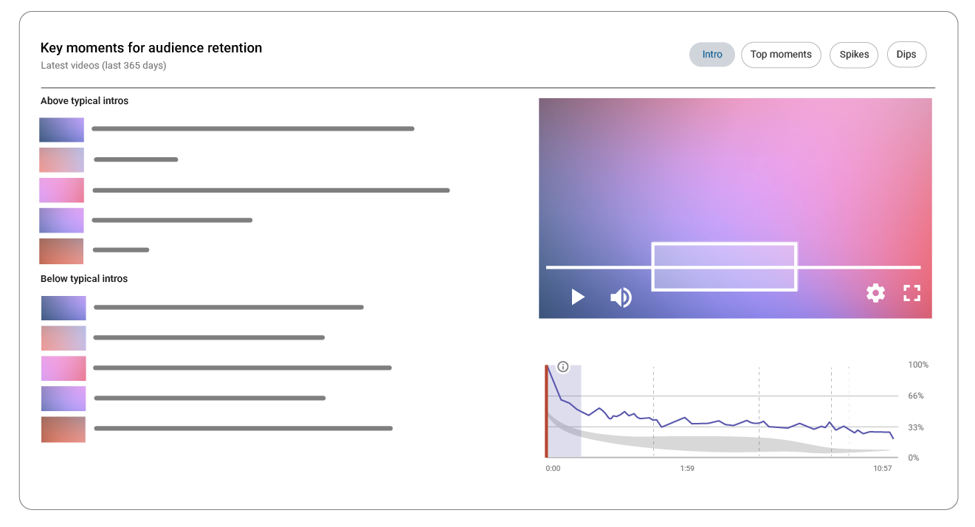
Task: Open fifth thumbnail under Below typical intros
Action: pos(63,430)
